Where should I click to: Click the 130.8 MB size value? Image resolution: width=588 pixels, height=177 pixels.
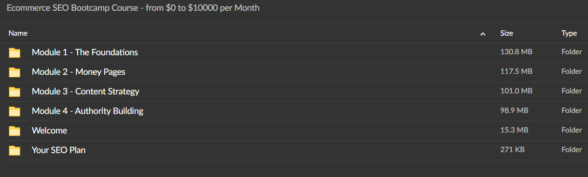click(516, 52)
